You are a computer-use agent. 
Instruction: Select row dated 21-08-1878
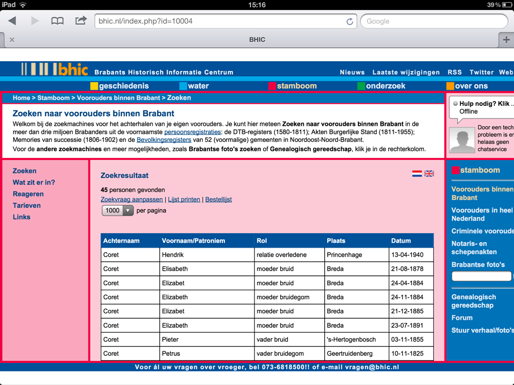pyautogui.click(x=267, y=269)
